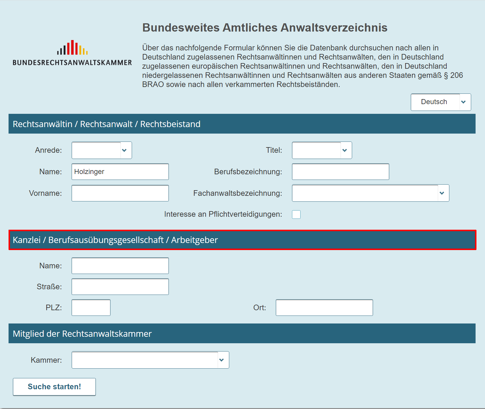Open the Kammer selection dropdown
Screen dimensions: 485x409
150,360
